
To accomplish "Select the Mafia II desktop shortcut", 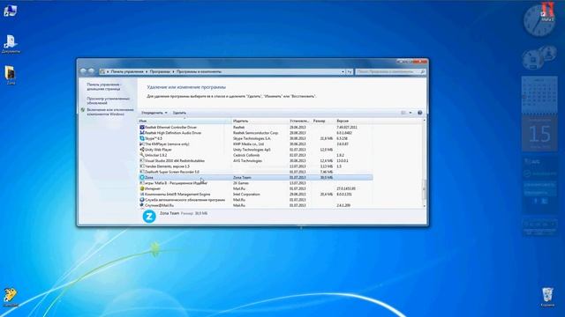I will tap(547, 11).
